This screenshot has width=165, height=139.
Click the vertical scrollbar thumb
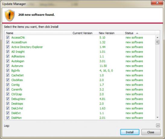[x=157, y=42]
